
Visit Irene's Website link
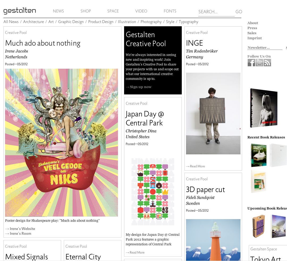22,229
